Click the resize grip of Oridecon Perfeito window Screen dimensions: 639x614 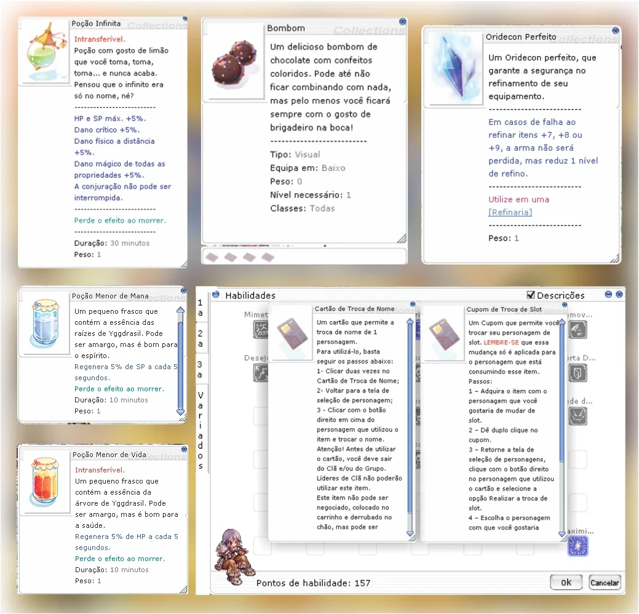615,258
